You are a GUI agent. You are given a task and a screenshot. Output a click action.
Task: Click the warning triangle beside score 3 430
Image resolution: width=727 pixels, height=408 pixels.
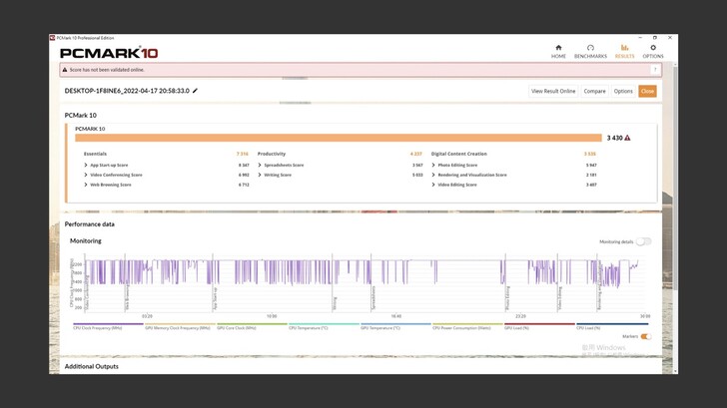click(627, 138)
